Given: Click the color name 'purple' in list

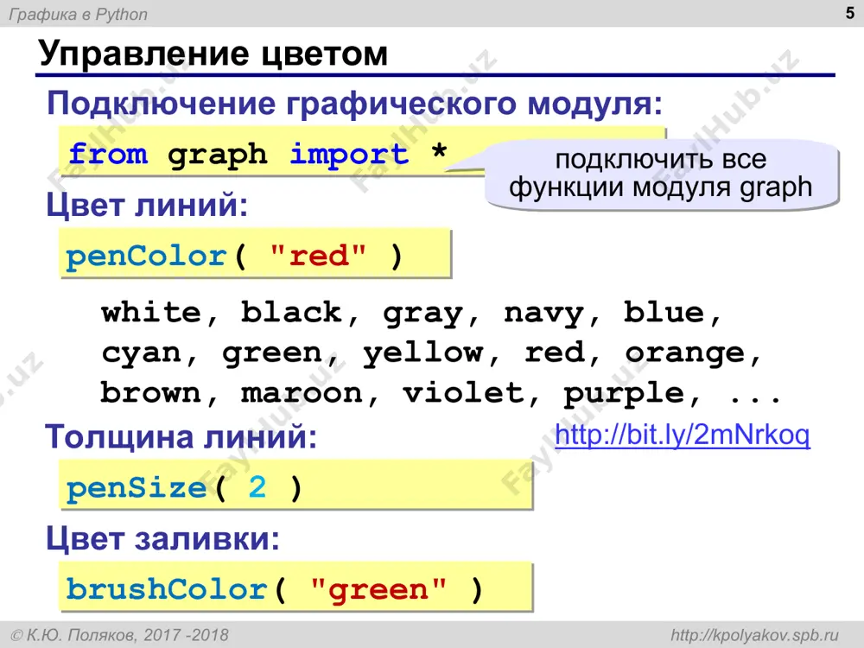Looking at the screenshot, I should tap(624, 394).
